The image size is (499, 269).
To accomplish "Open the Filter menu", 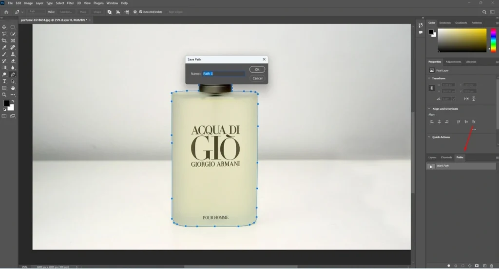I will [70, 3].
